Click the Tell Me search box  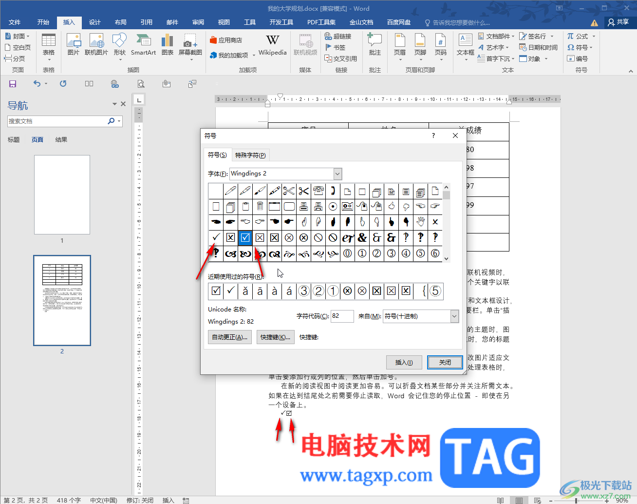point(458,22)
